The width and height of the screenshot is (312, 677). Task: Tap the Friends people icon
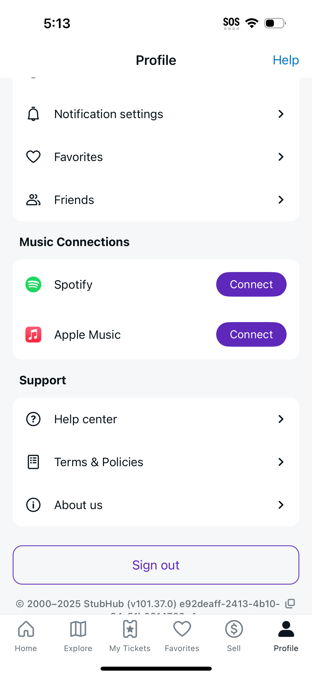click(33, 200)
